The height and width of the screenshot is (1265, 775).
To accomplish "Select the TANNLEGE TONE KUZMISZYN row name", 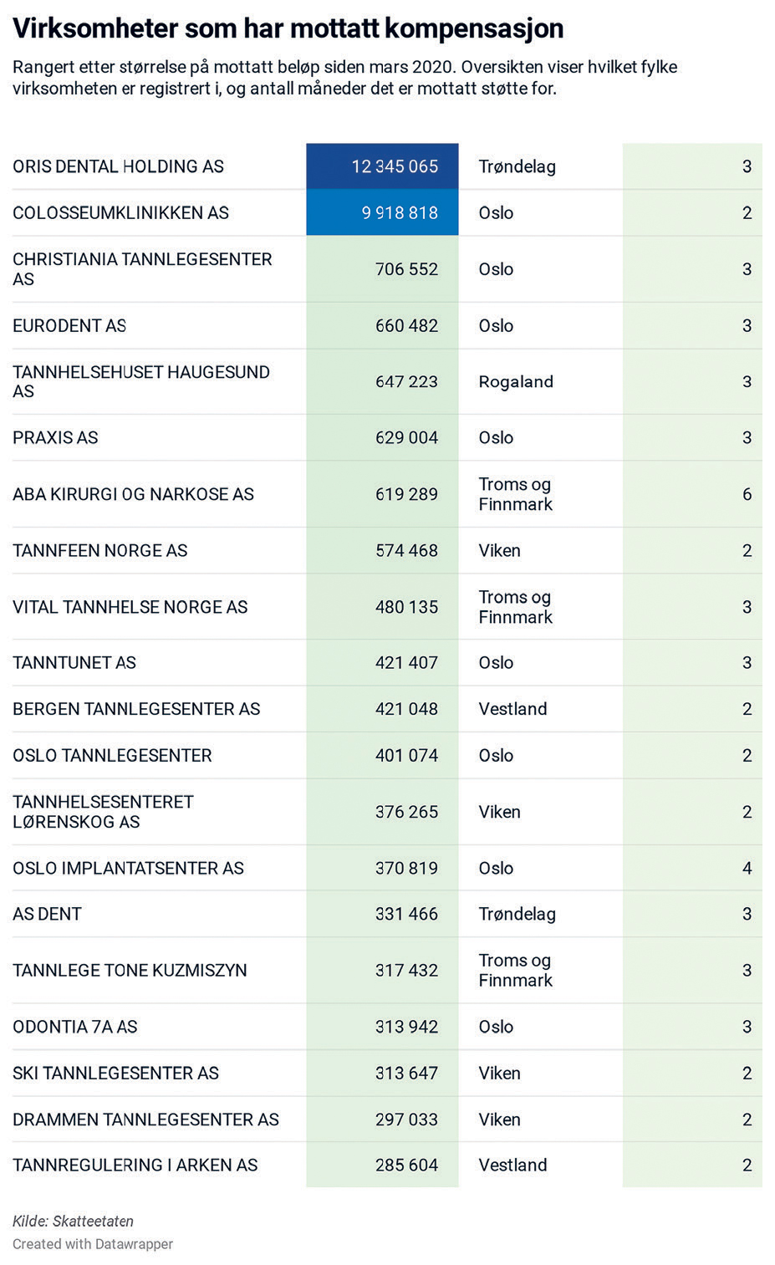I will click(130, 970).
